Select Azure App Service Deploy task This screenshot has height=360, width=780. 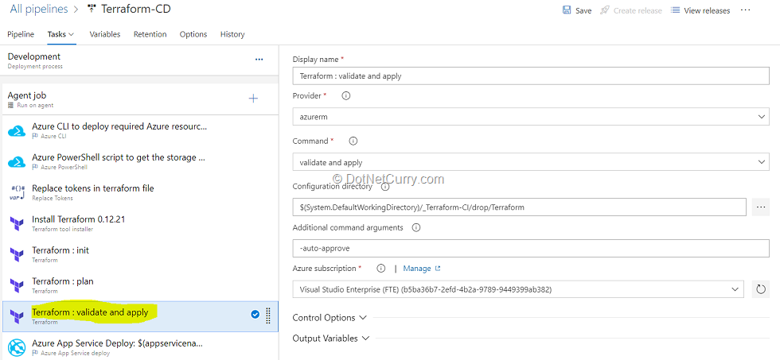click(140, 346)
